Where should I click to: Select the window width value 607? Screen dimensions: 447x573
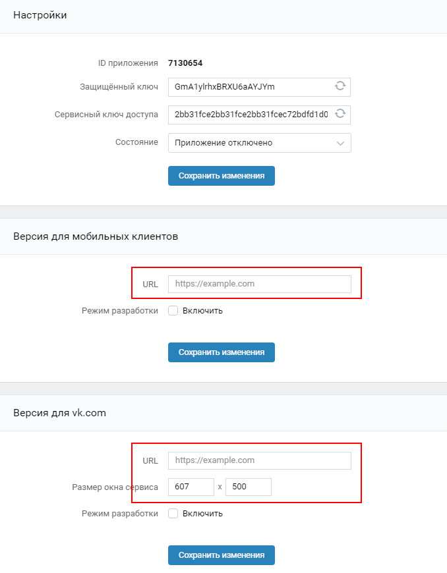coord(191,487)
